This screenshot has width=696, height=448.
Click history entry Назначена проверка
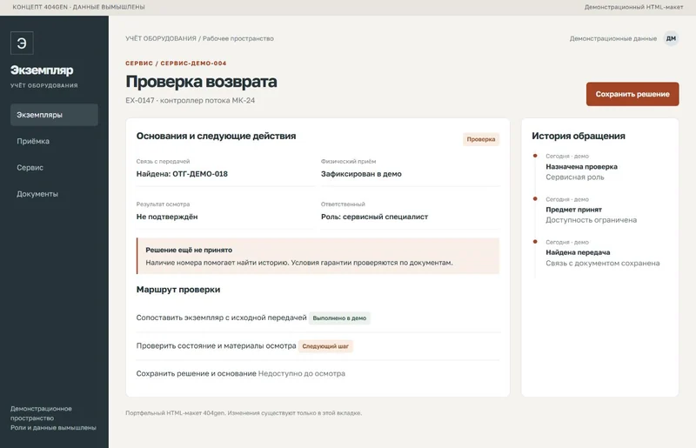pyautogui.click(x=581, y=167)
